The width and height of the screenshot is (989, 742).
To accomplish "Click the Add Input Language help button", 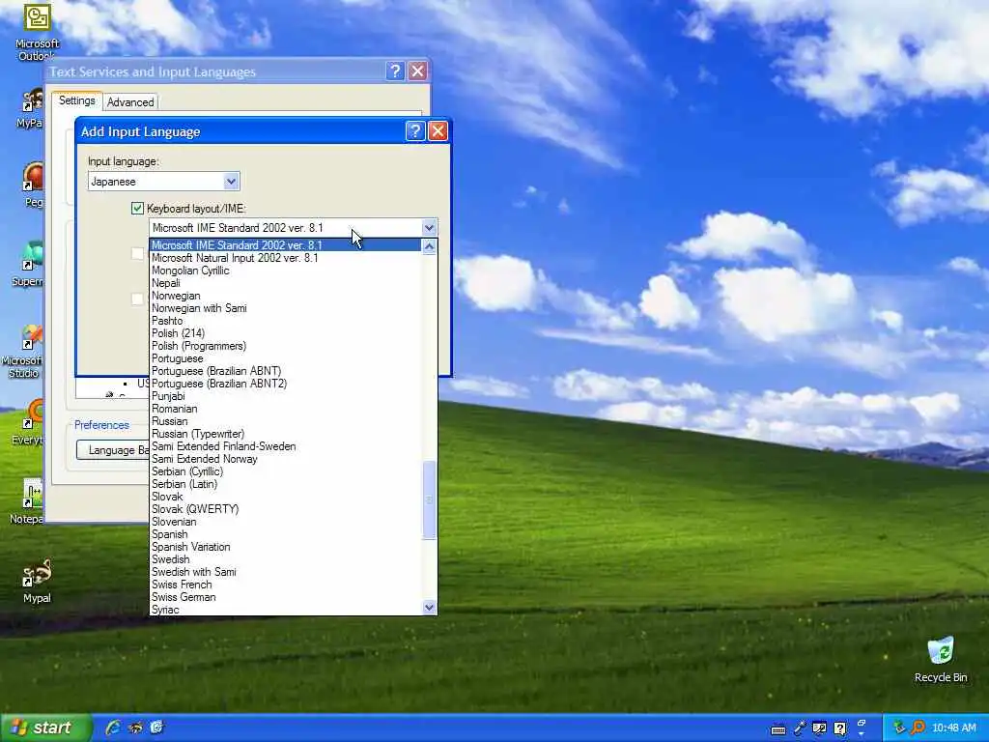I will click(x=414, y=131).
